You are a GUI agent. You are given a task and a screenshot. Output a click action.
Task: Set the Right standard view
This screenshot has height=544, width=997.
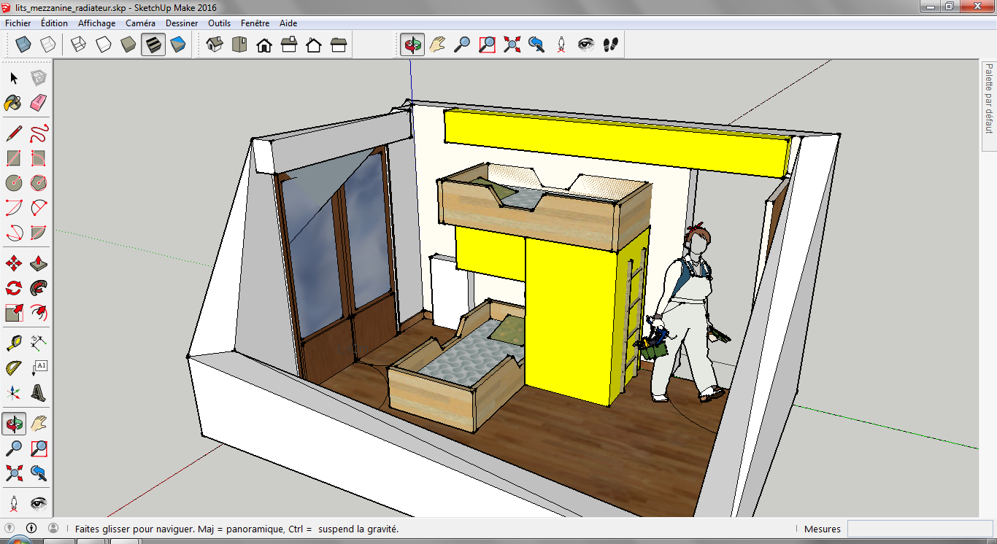point(289,45)
